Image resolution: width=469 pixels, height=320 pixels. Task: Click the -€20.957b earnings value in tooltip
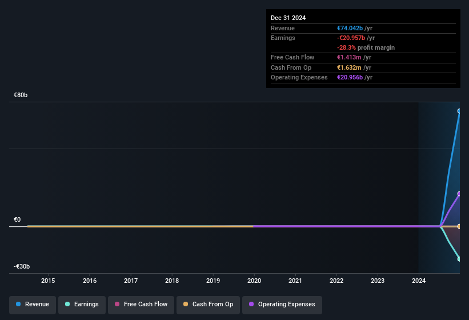pos(351,38)
